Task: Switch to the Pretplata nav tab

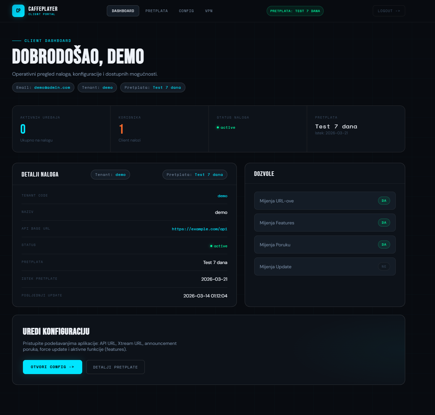Action: pyautogui.click(x=157, y=11)
